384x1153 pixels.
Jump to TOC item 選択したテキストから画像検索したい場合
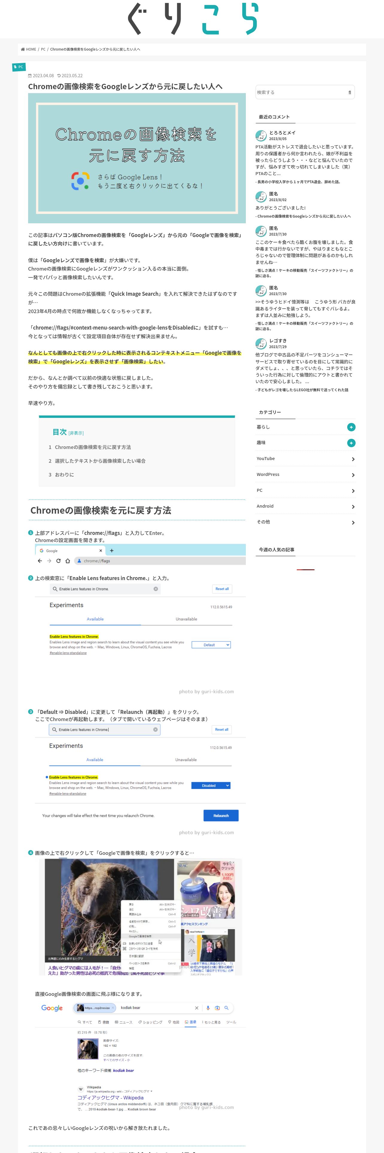click(x=100, y=461)
